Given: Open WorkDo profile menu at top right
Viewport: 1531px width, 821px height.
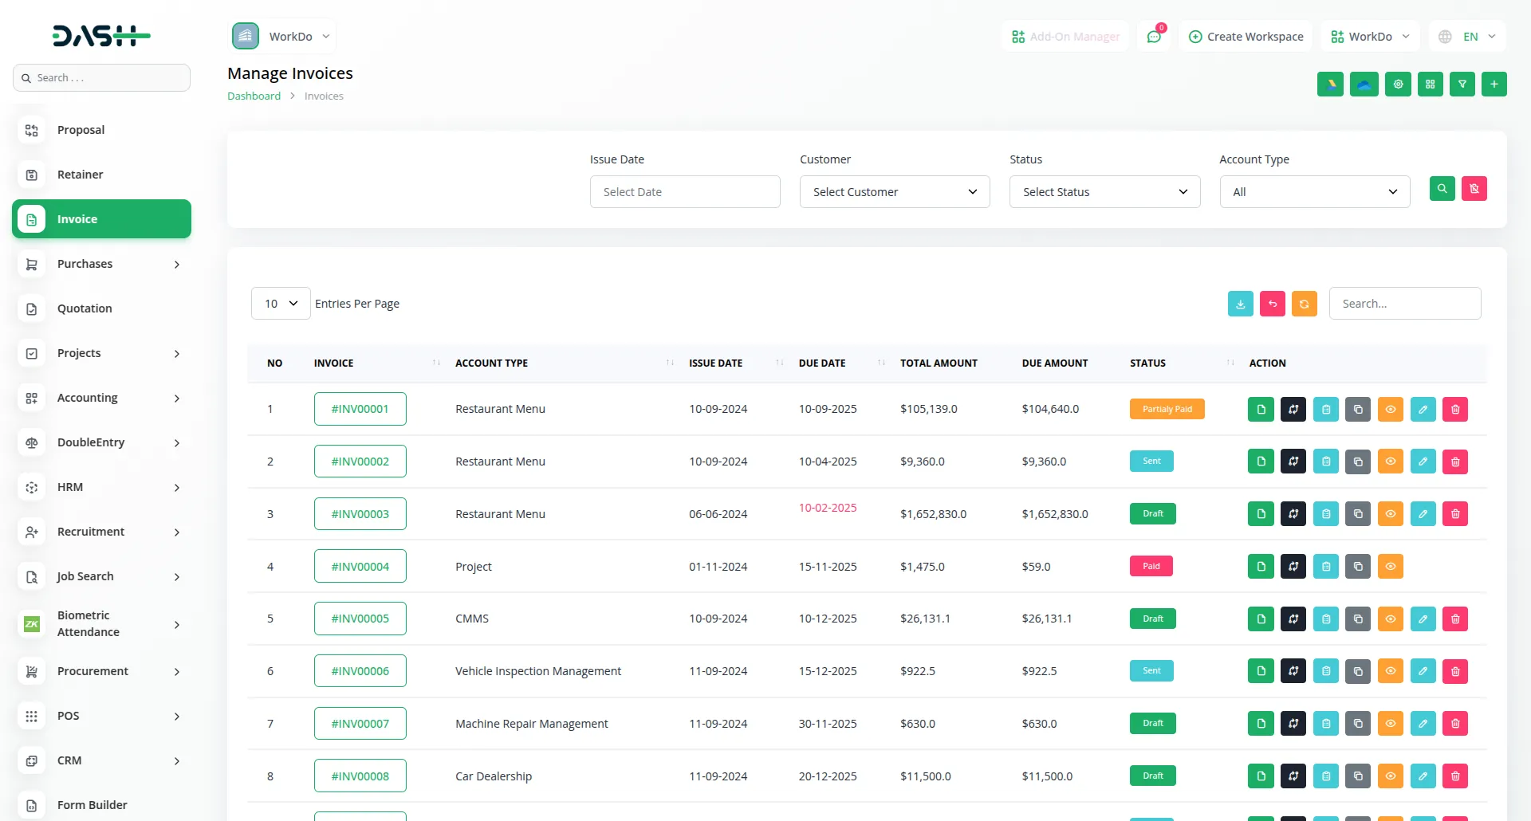Looking at the screenshot, I should [x=1370, y=37].
